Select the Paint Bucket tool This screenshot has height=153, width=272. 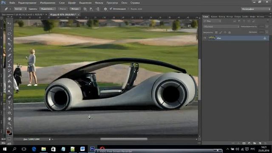pos(9,81)
